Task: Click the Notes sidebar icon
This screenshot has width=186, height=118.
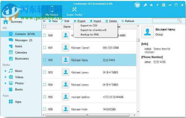Action: pyautogui.click(x=11, y=46)
